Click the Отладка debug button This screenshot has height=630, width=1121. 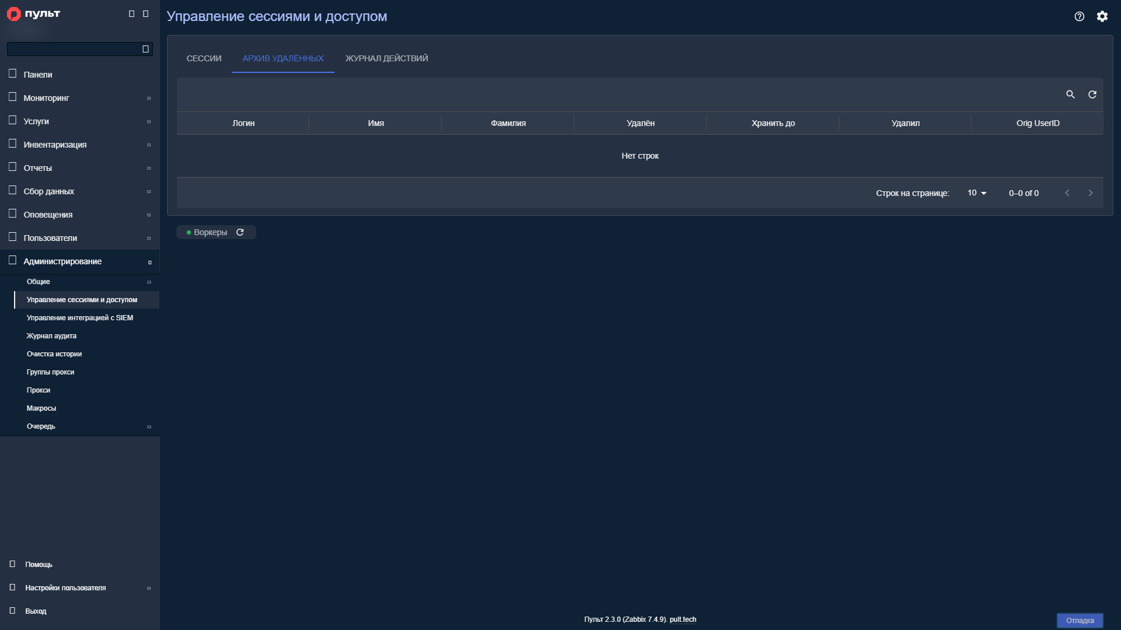pyautogui.click(x=1080, y=620)
